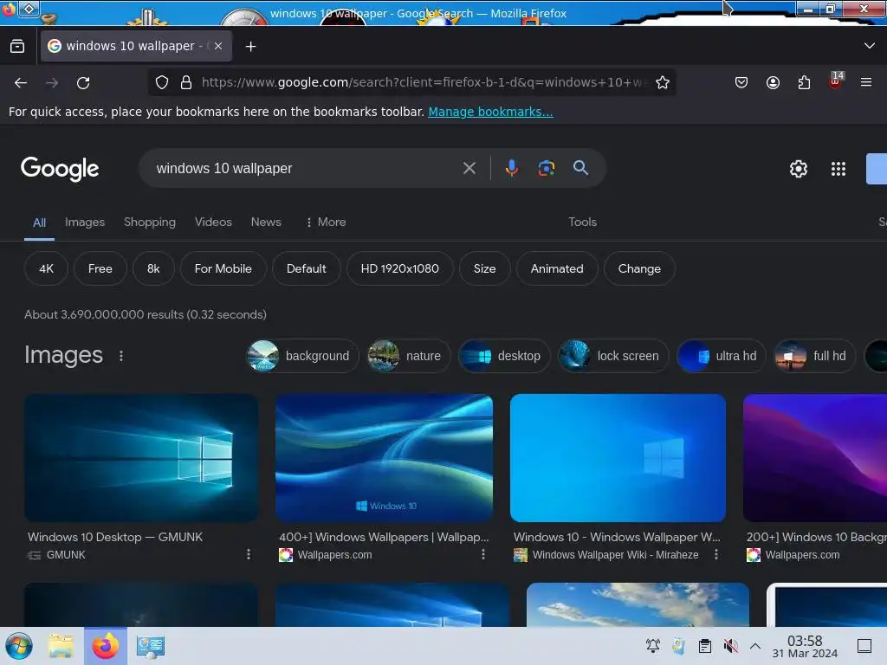
Task: Open the Google apps grid
Action: click(838, 169)
